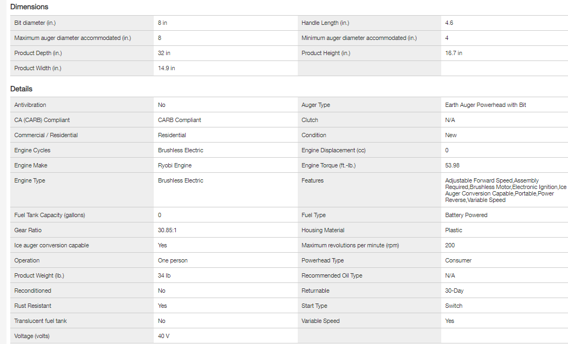The height and width of the screenshot is (344, 568).
Task: Click the Voltage value 40 V
Action: (x=163, y=336)
